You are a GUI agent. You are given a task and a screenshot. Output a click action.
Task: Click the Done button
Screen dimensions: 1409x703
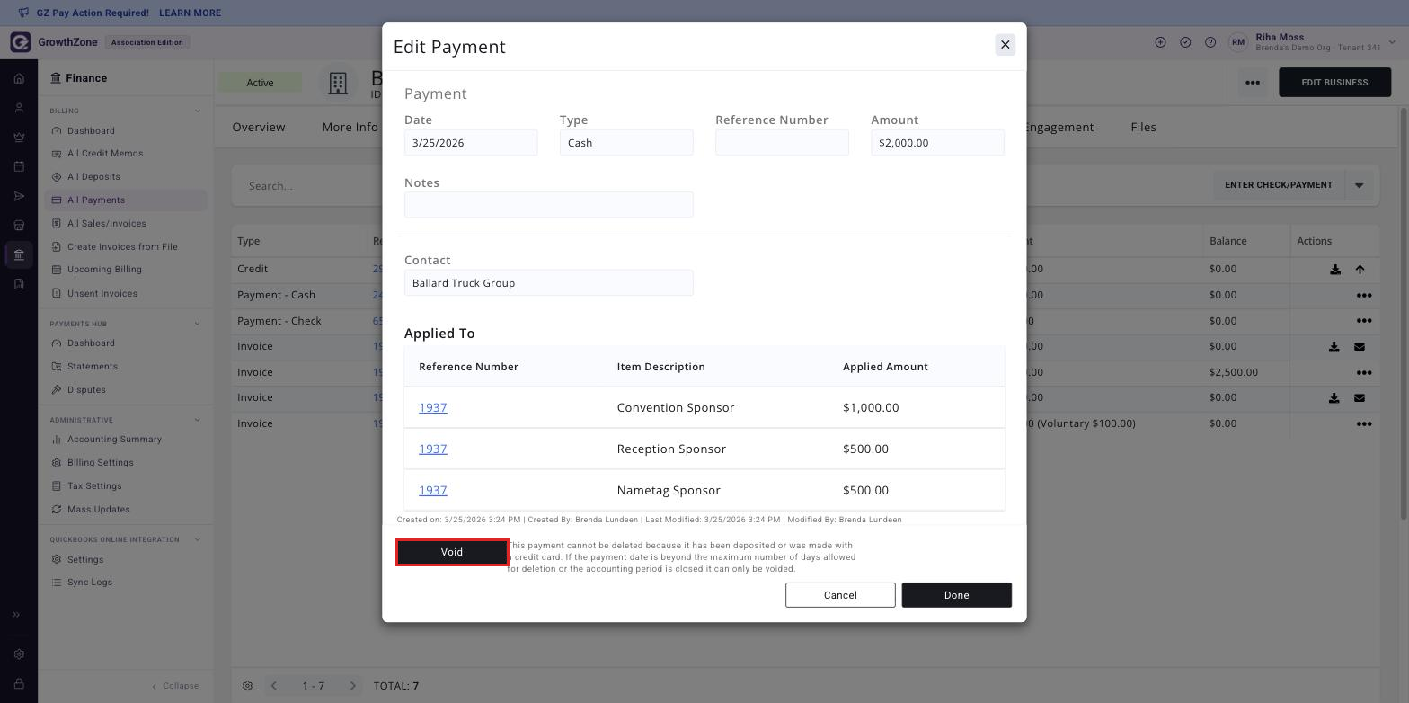click(x=956, y=595)
